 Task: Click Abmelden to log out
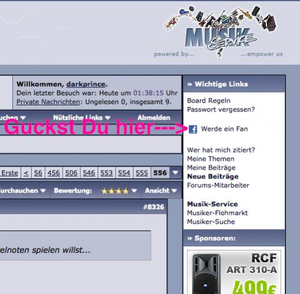pyautogui.click(x=154, y=118)
